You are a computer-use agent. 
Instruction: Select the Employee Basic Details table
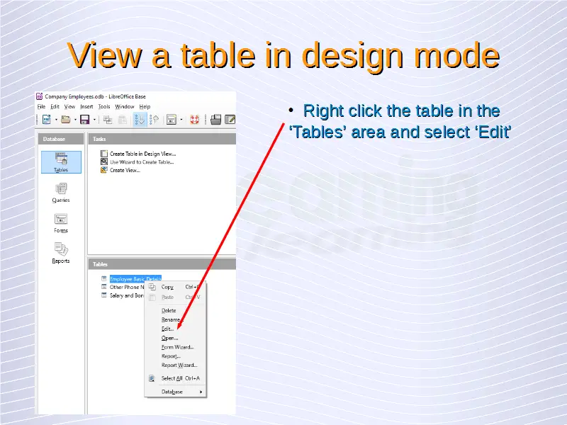tap(135, 278)
